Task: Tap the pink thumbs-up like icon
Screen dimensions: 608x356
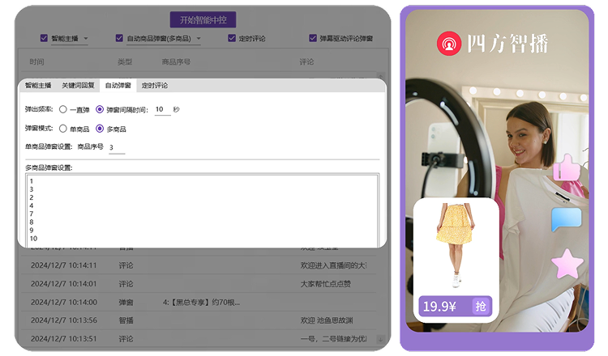Action: click(567, 167)
